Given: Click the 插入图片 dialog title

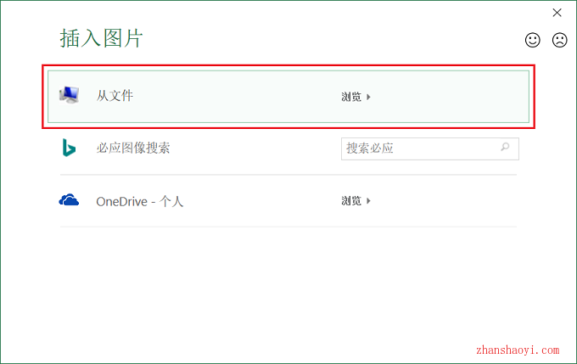Looking at the screenshot, I should [101, 38].
